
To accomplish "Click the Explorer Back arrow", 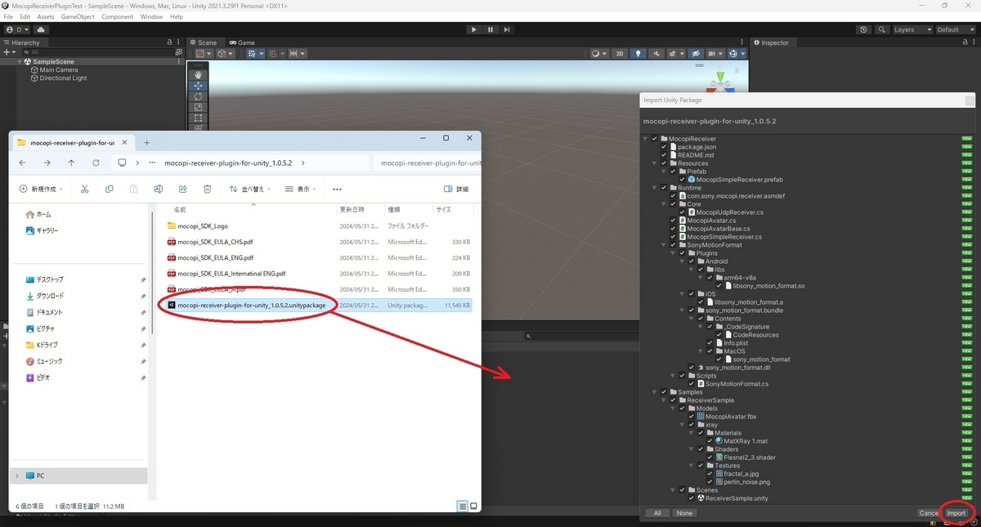I will [23, 163].
